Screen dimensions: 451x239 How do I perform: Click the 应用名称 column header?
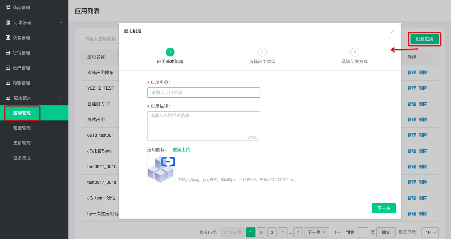click(x=96, y=57)
